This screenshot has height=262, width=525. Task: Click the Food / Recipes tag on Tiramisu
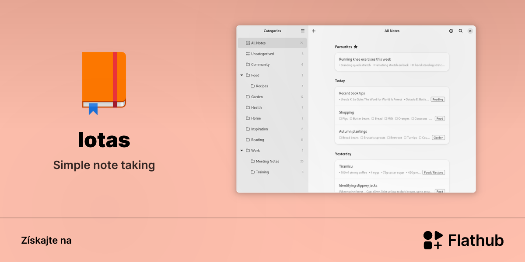coord(434,172)
